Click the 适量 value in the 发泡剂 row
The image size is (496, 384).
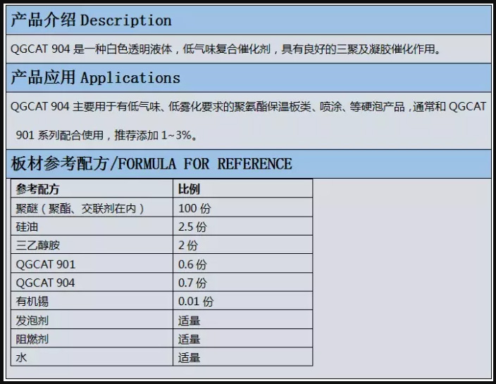(x=189, y=321)
